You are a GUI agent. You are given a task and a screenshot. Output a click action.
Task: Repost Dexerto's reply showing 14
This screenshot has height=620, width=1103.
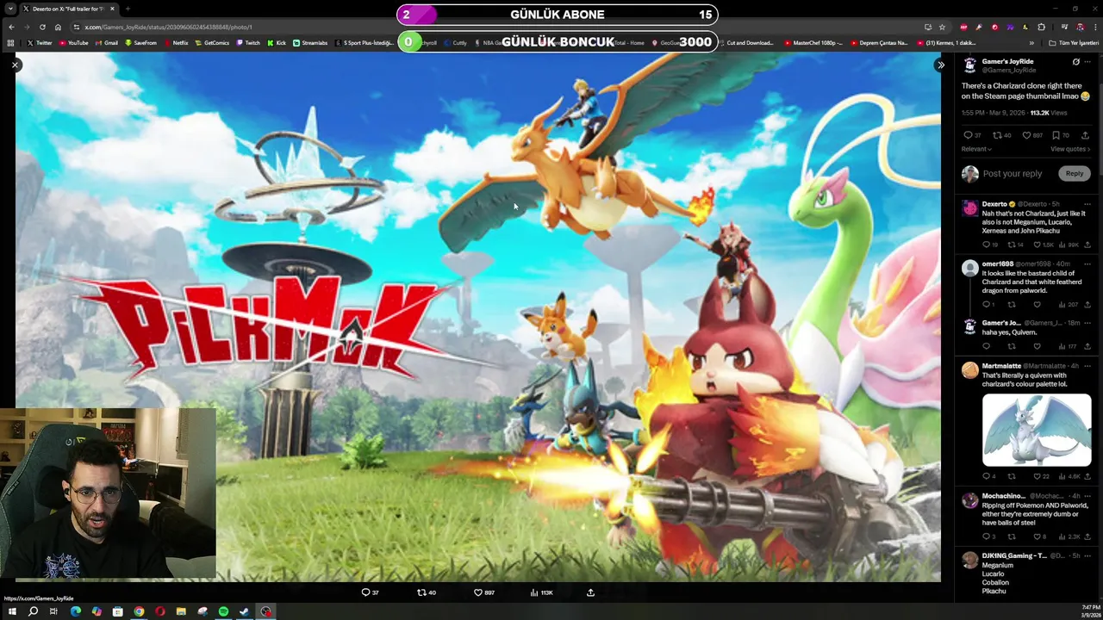(x=1017, y=245)
